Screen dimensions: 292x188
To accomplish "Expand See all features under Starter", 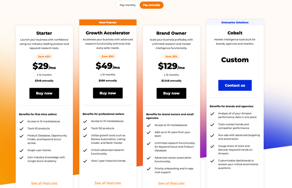I will coord(44,183).
